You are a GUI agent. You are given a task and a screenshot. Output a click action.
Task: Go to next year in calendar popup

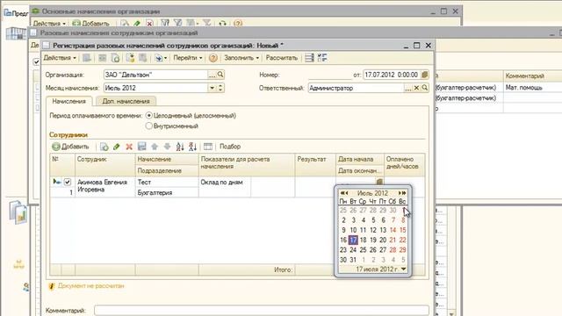[x=405, y=193]
